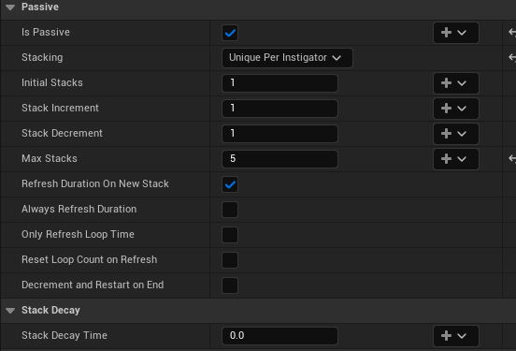Click the Stack Decay Time value field
Screen dimensions: 516x351
tap(279, 335)
